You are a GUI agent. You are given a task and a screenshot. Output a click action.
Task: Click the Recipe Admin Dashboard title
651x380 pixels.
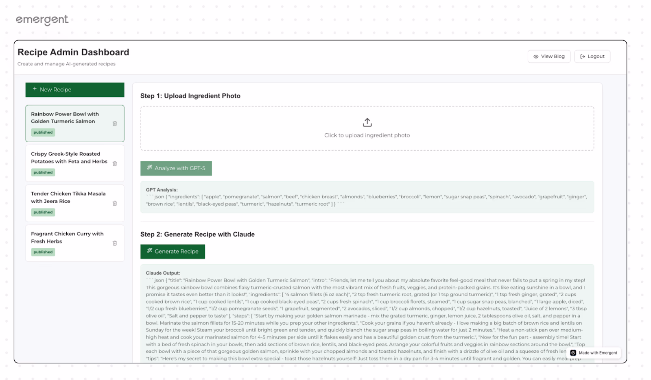pos(73,52)
